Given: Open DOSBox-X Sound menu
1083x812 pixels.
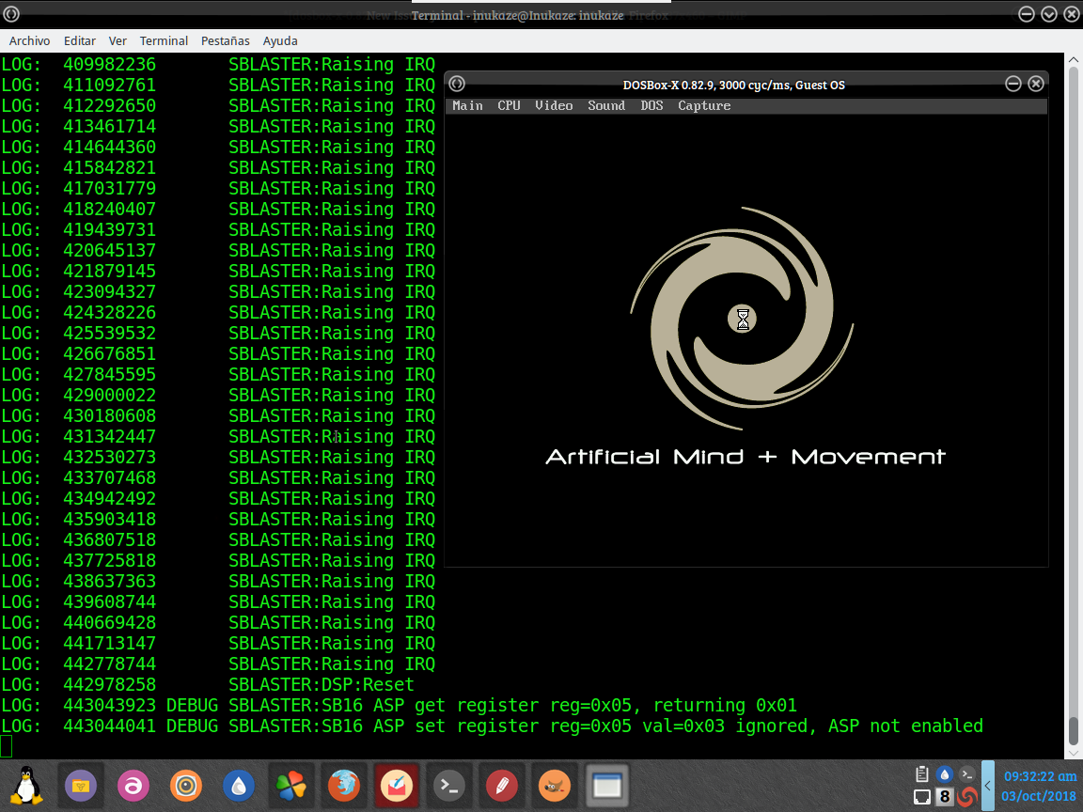Looking at the screenshot, I should (x=606, y=105).
